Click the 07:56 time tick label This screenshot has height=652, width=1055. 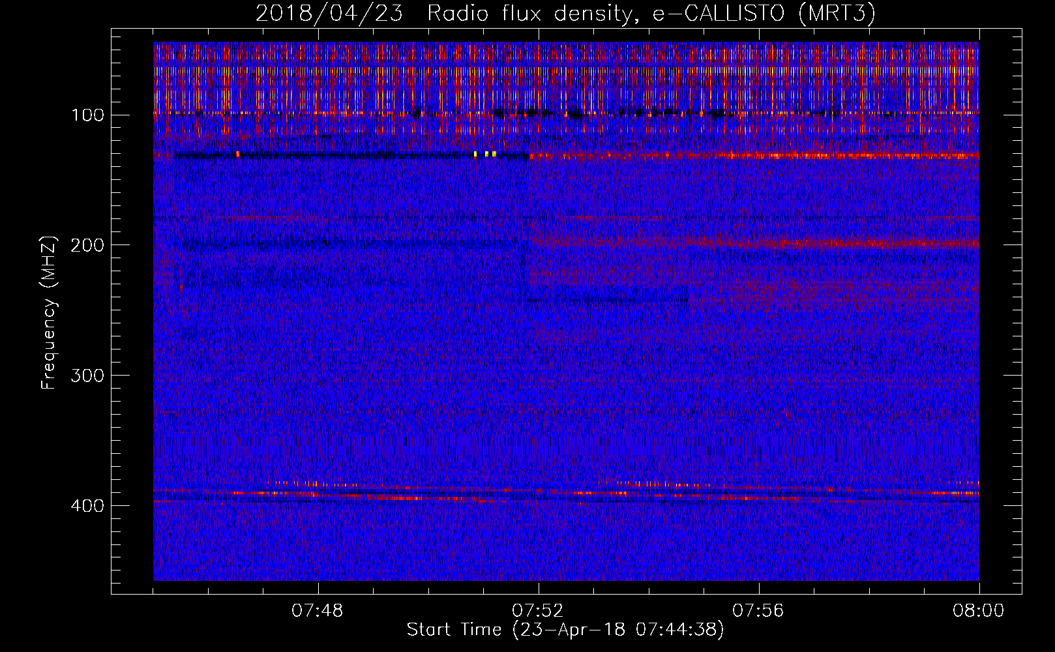(x=758, y=611)
